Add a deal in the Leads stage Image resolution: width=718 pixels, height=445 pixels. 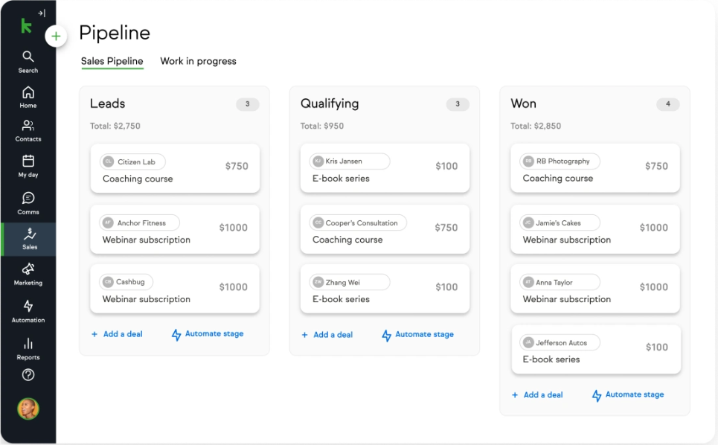point(117,334)
